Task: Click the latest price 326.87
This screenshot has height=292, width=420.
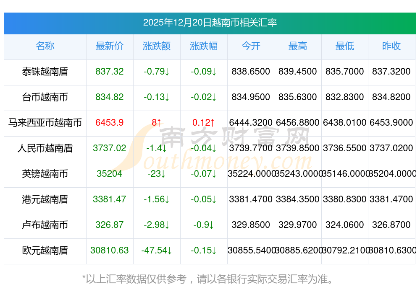Action: coord(109,225)
